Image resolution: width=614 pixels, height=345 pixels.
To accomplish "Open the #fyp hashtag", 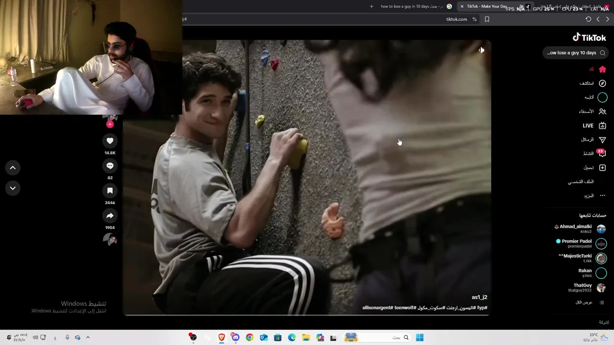I will coord(482,308).
